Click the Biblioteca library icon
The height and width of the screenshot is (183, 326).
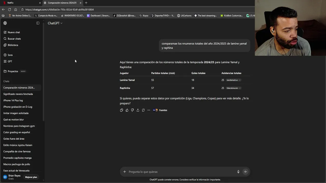(x=5, y=45)
